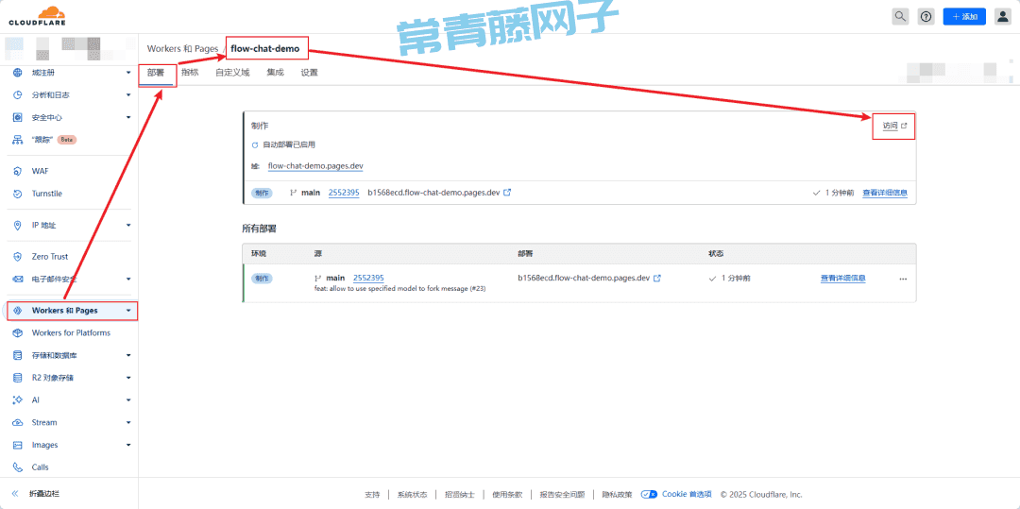This screenshot has height=509, width=1020.
Task: Click the IP 地址 location pin icon
Action: click(18, 226)
